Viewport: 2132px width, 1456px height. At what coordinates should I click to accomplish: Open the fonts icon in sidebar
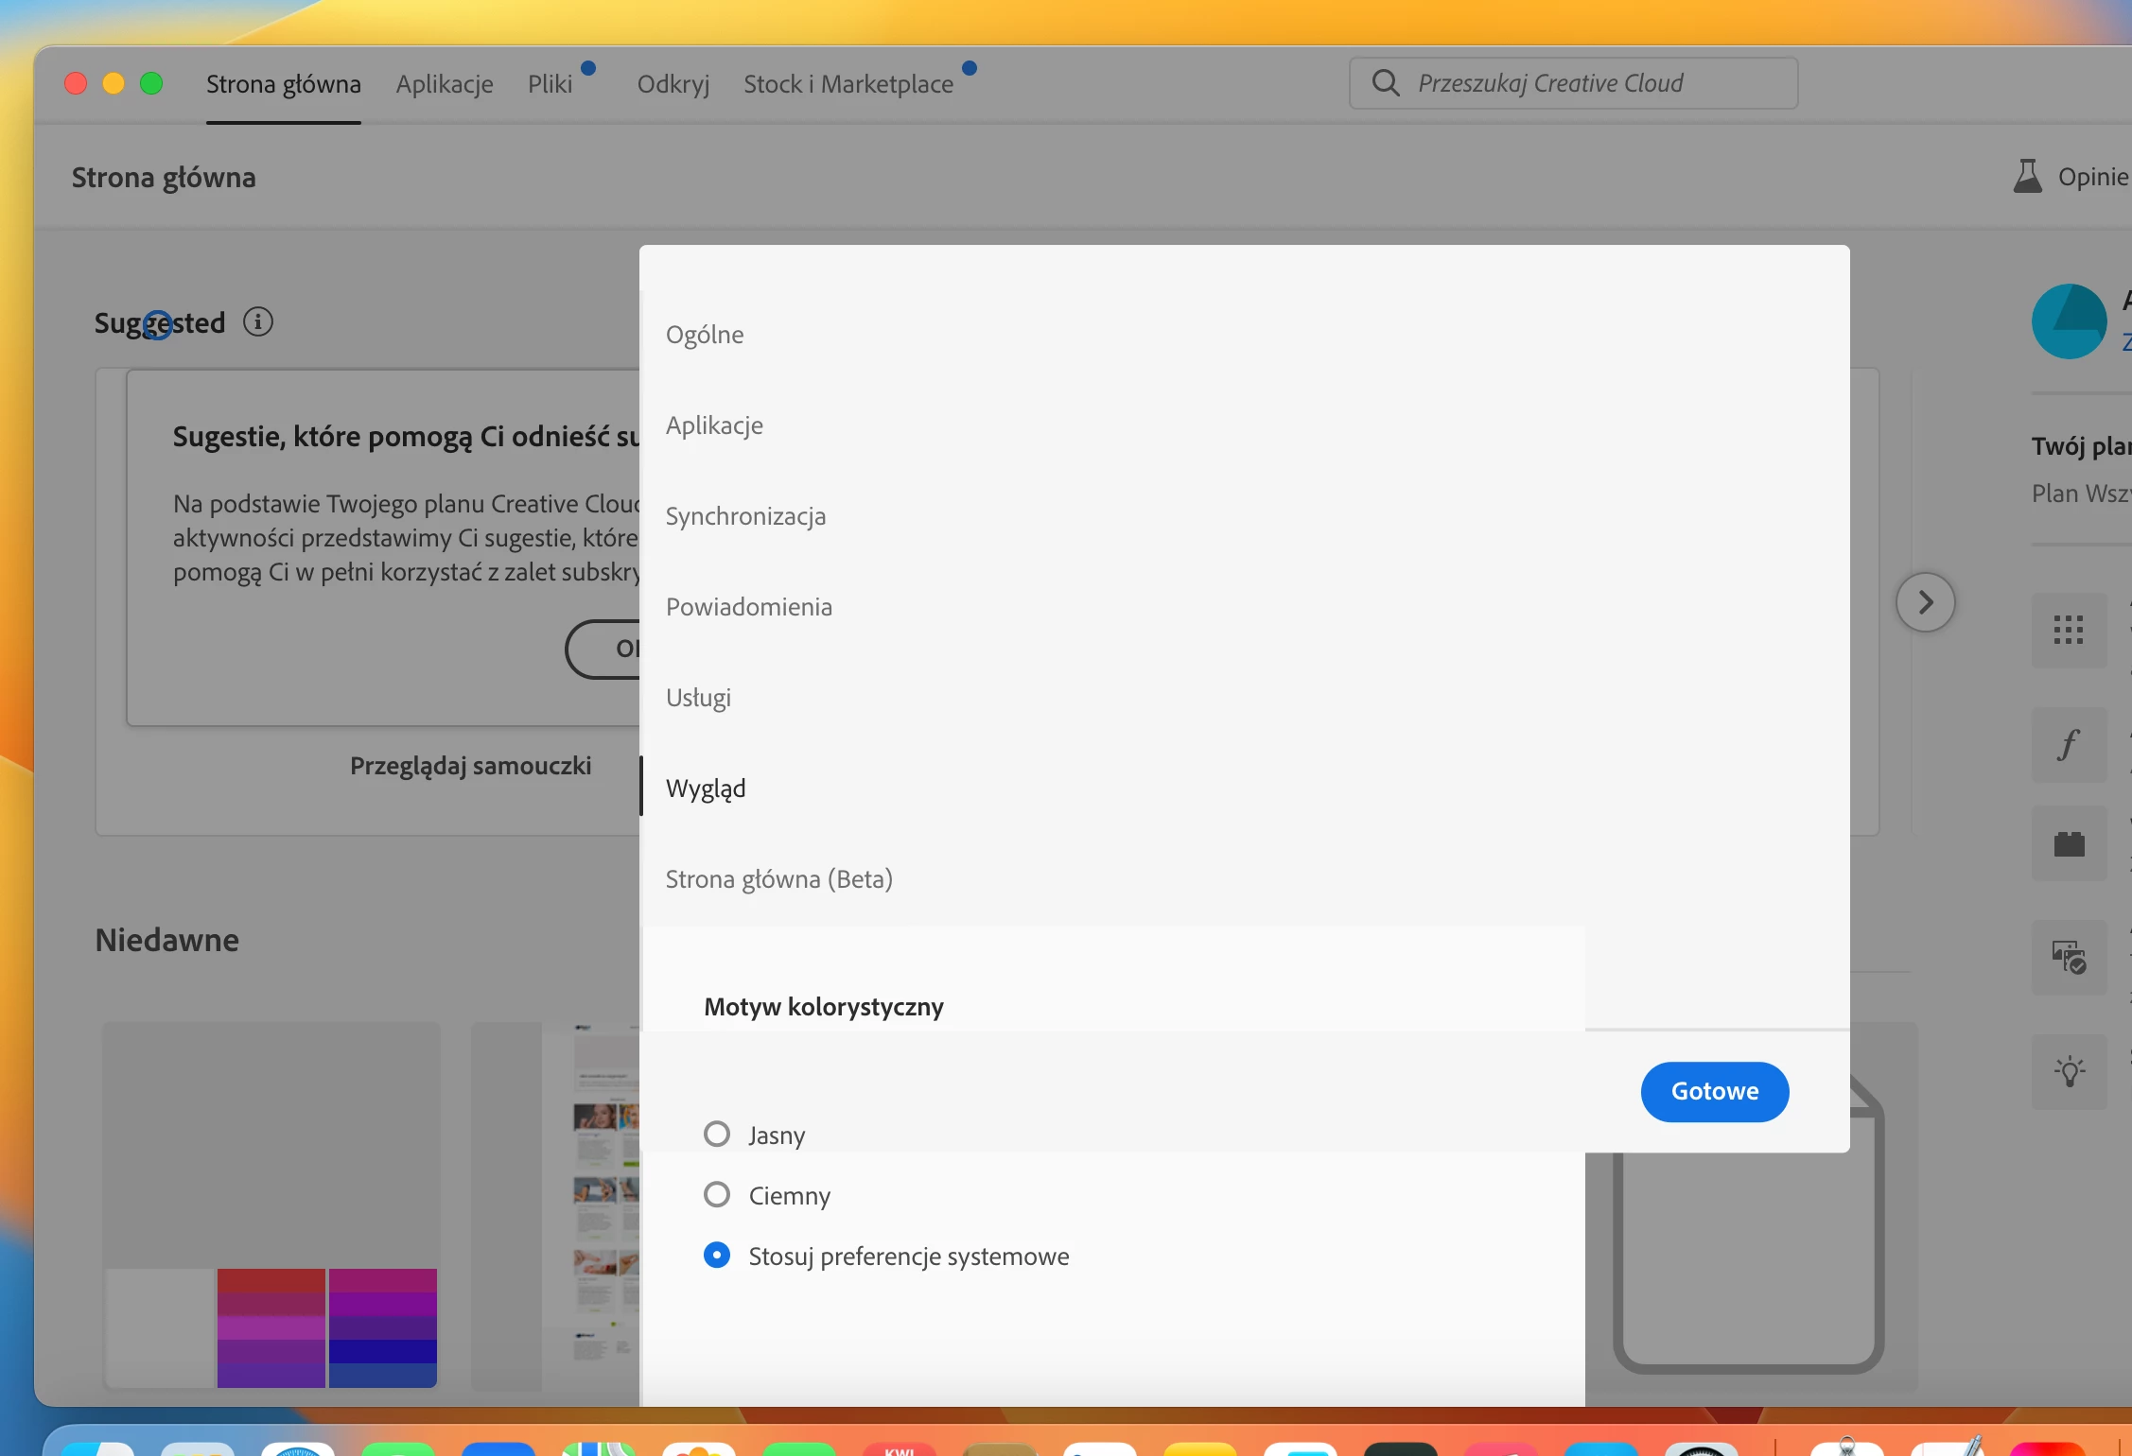pyautogui.click(x=2069, y=745)
